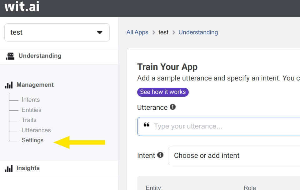Click the Insights bar chart icon
Screen dimensions: 300x190
(9, 168)
